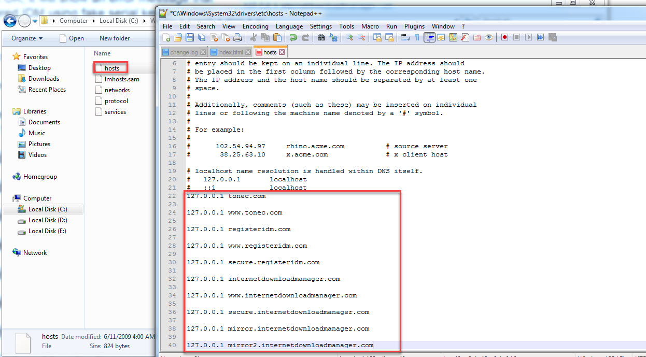646x357 pixels.
Task: Toggle synchronize horizontal scrolling
Action: 389,37
